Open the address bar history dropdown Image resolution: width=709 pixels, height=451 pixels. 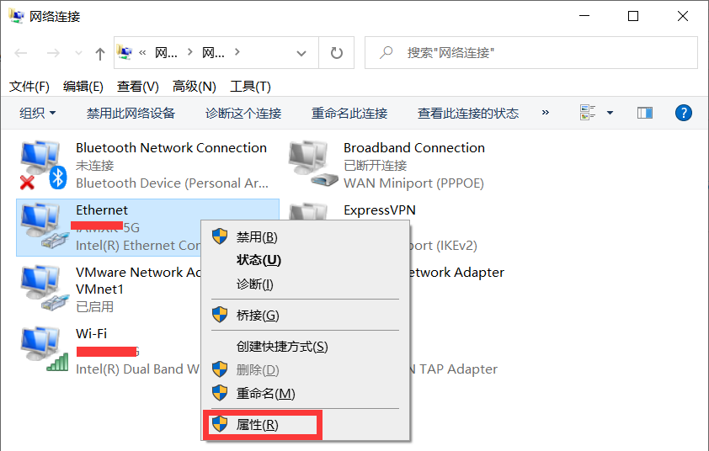click(301, 53)
